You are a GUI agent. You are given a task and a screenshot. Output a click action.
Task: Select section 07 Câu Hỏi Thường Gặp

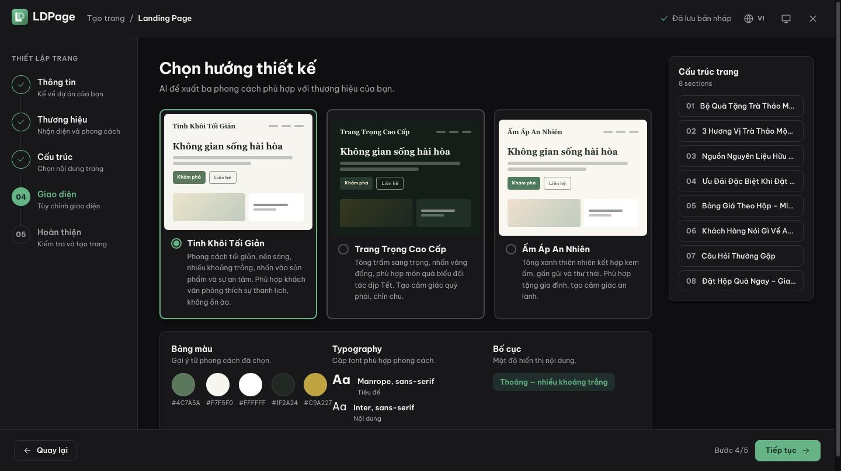[741, 256]
